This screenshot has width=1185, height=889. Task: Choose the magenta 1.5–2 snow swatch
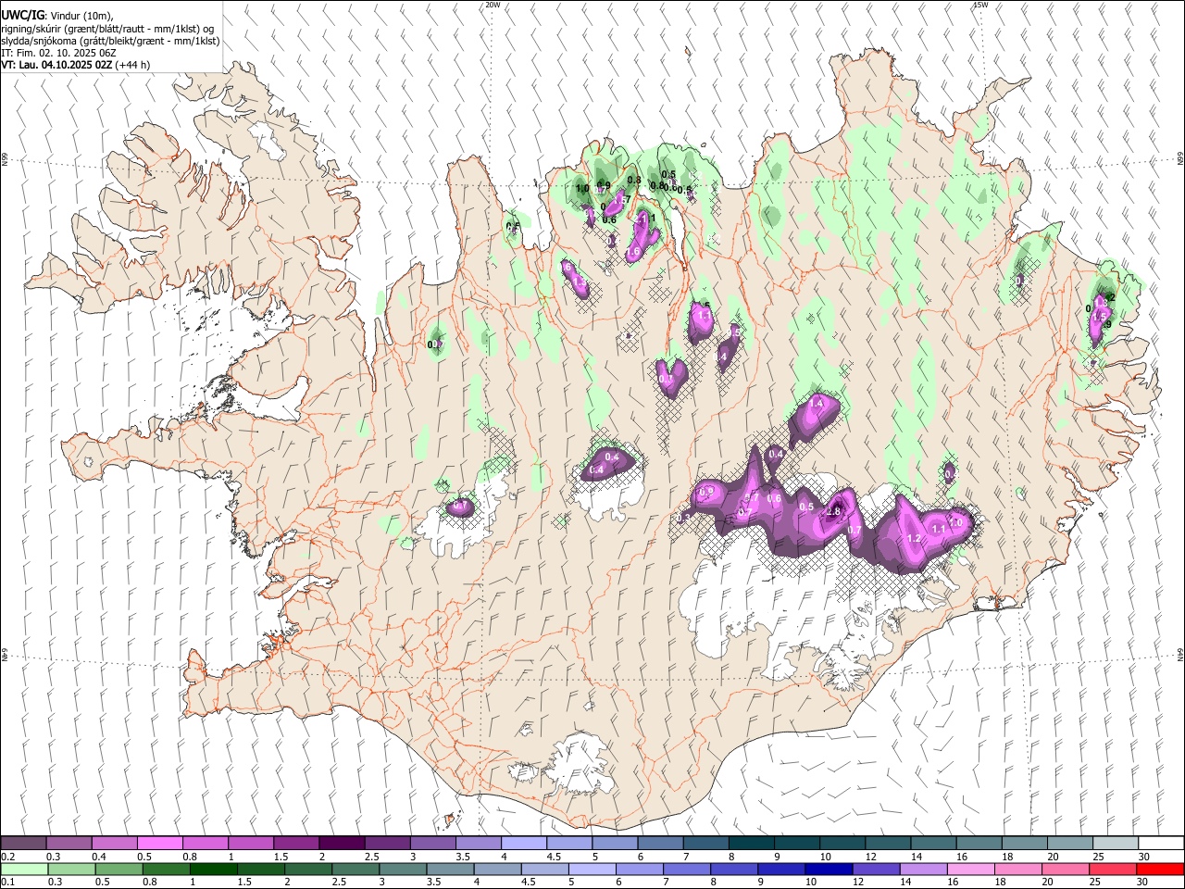coord(296,844)
